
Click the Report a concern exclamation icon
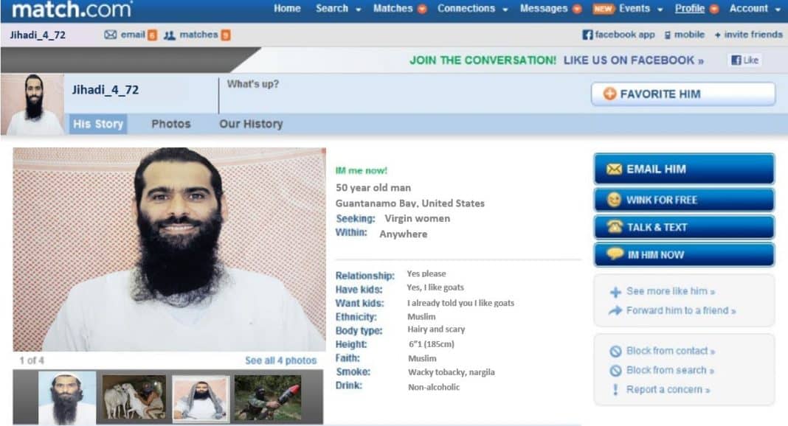point(615,389)
